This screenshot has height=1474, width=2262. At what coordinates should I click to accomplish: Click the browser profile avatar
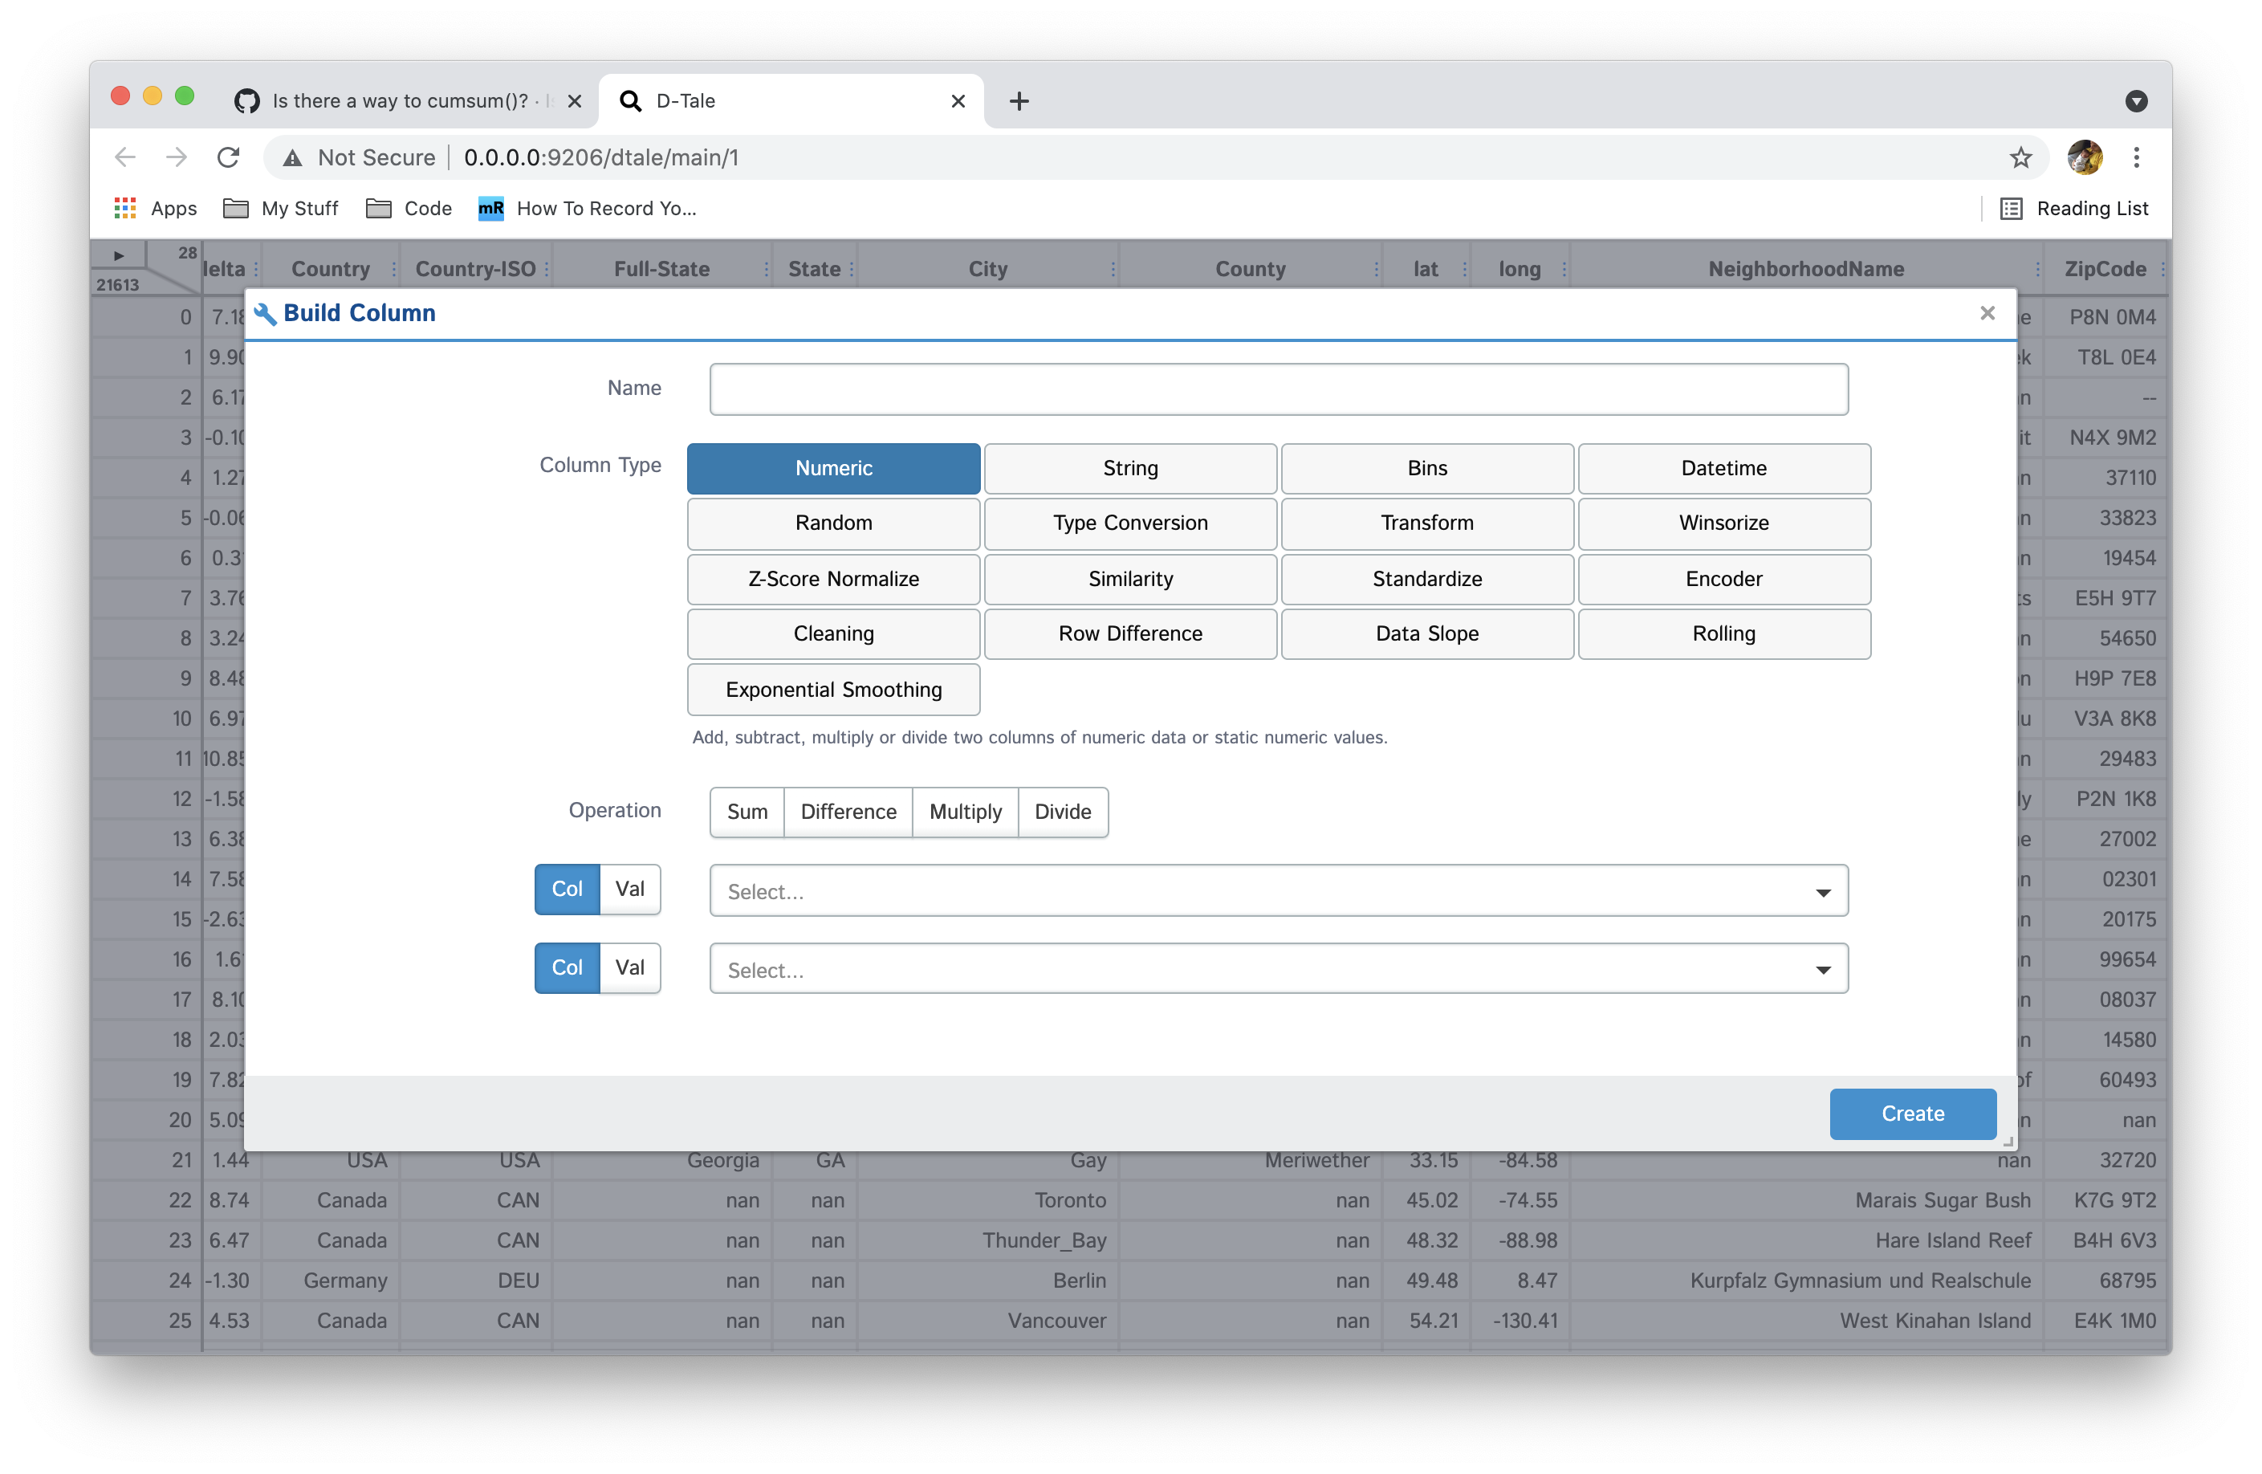coord(2085,157)
